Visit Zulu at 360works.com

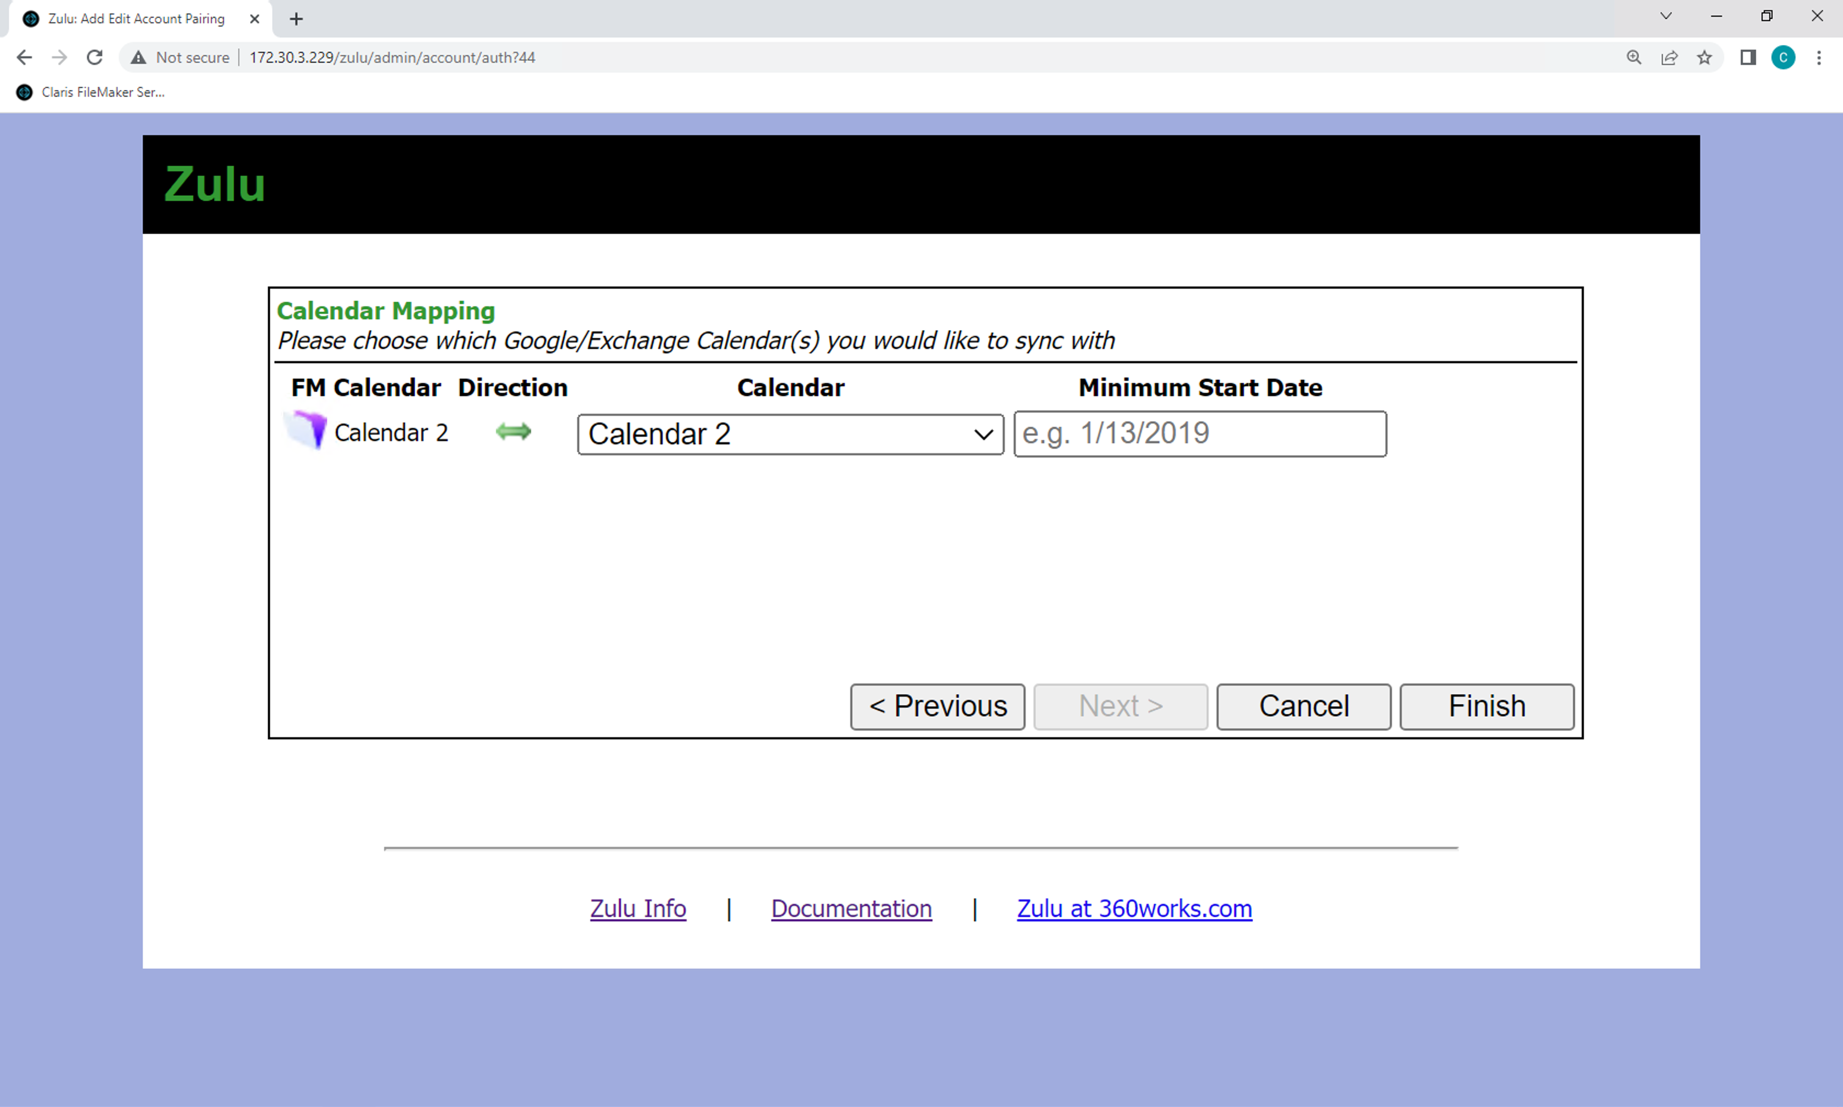1134,908
